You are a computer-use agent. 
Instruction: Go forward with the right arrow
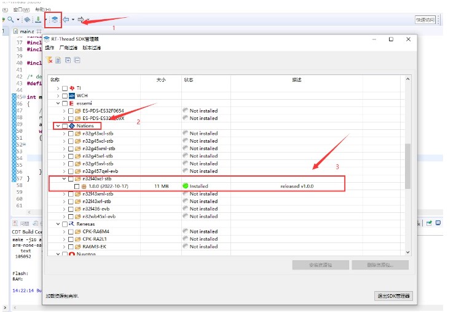click(81, 20)
